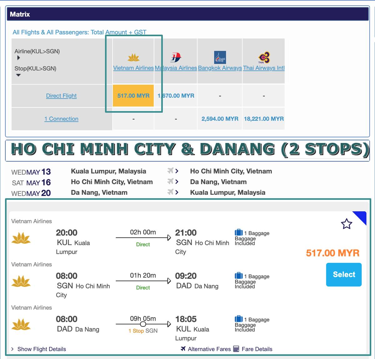Viewport: 375px width, 359px height.
Task: Expand Show Flight Details chevron
Action: (x=12, y=349)
